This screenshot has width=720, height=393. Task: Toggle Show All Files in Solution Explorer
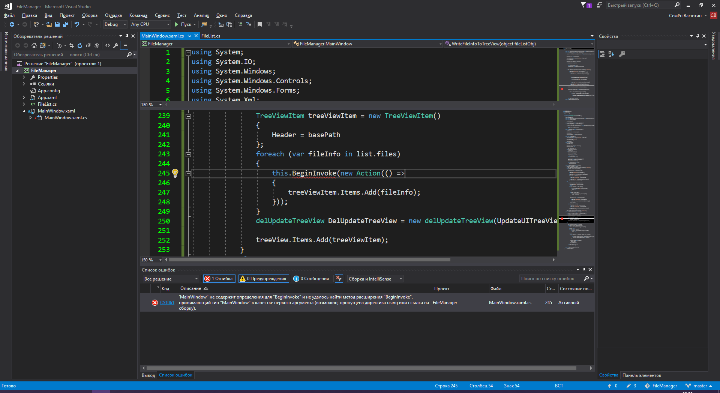(96, 45)
